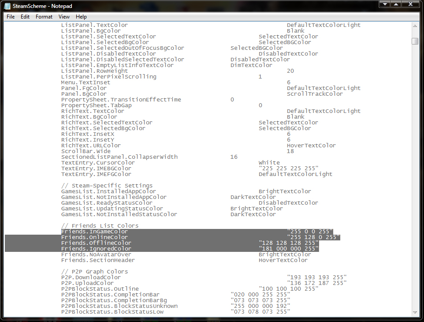Click the text PropertySheet.TransitionEffectTime
Viewport: 424px width, 322px height.
(x=121, y=100)
